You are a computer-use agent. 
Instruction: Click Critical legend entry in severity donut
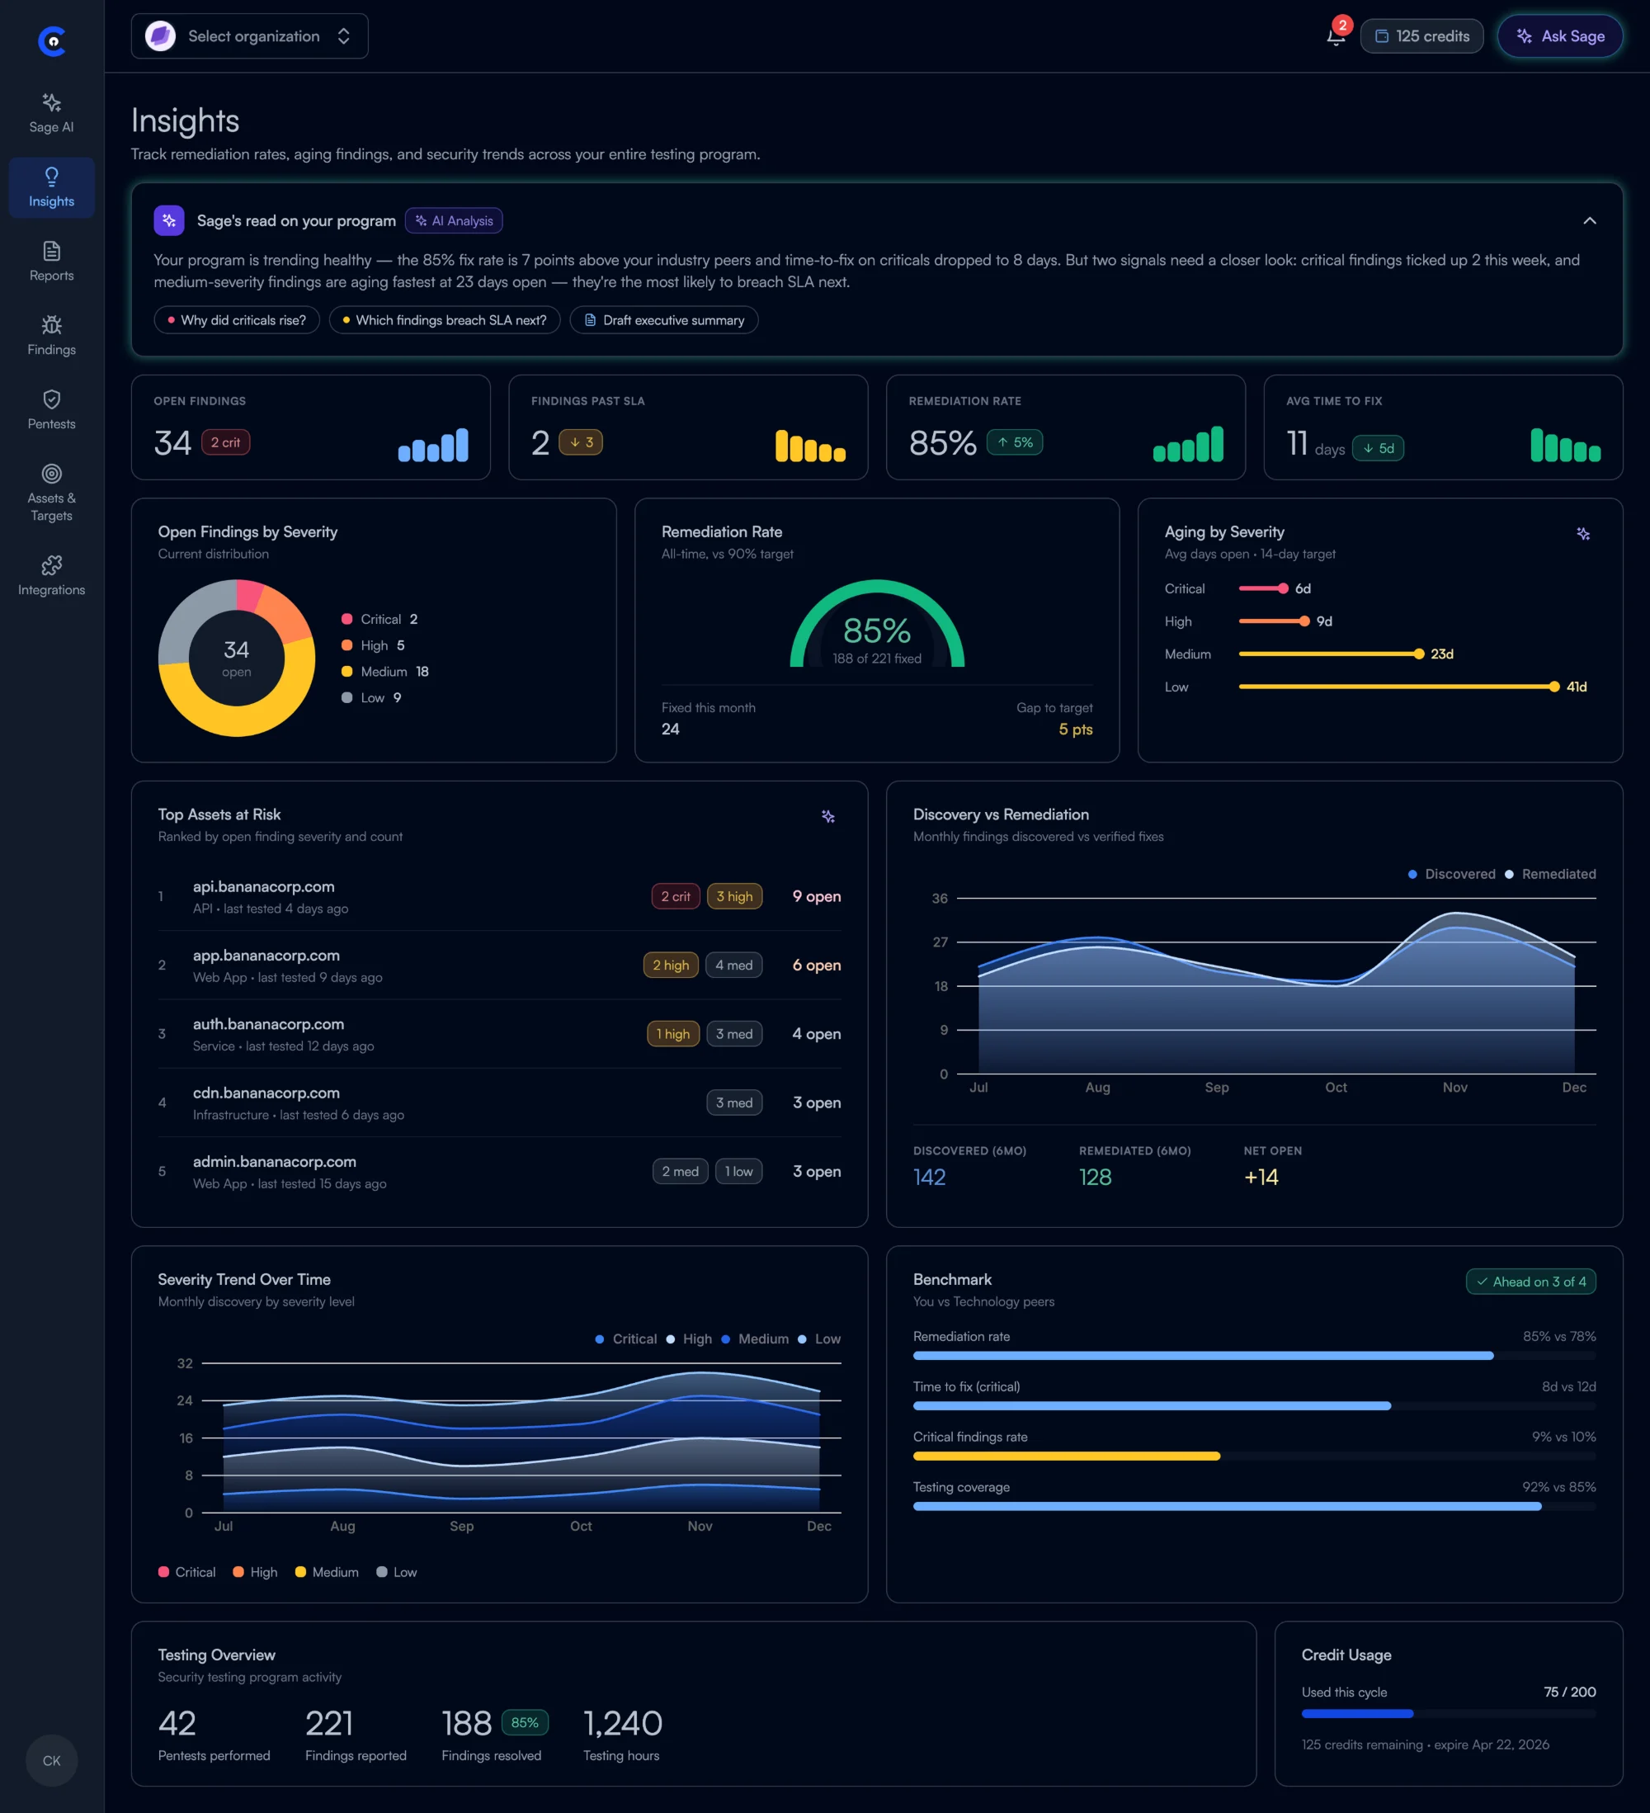pyautogui.click(x=379, y=620)
